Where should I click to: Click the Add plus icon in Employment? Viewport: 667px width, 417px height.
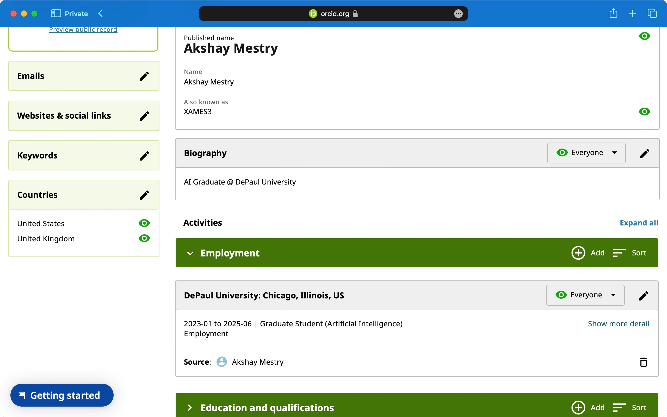pos(578,253)
